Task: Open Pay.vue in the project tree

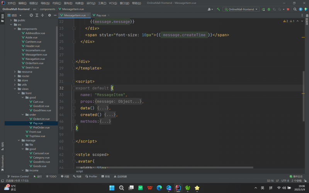Action: point(38,123)
